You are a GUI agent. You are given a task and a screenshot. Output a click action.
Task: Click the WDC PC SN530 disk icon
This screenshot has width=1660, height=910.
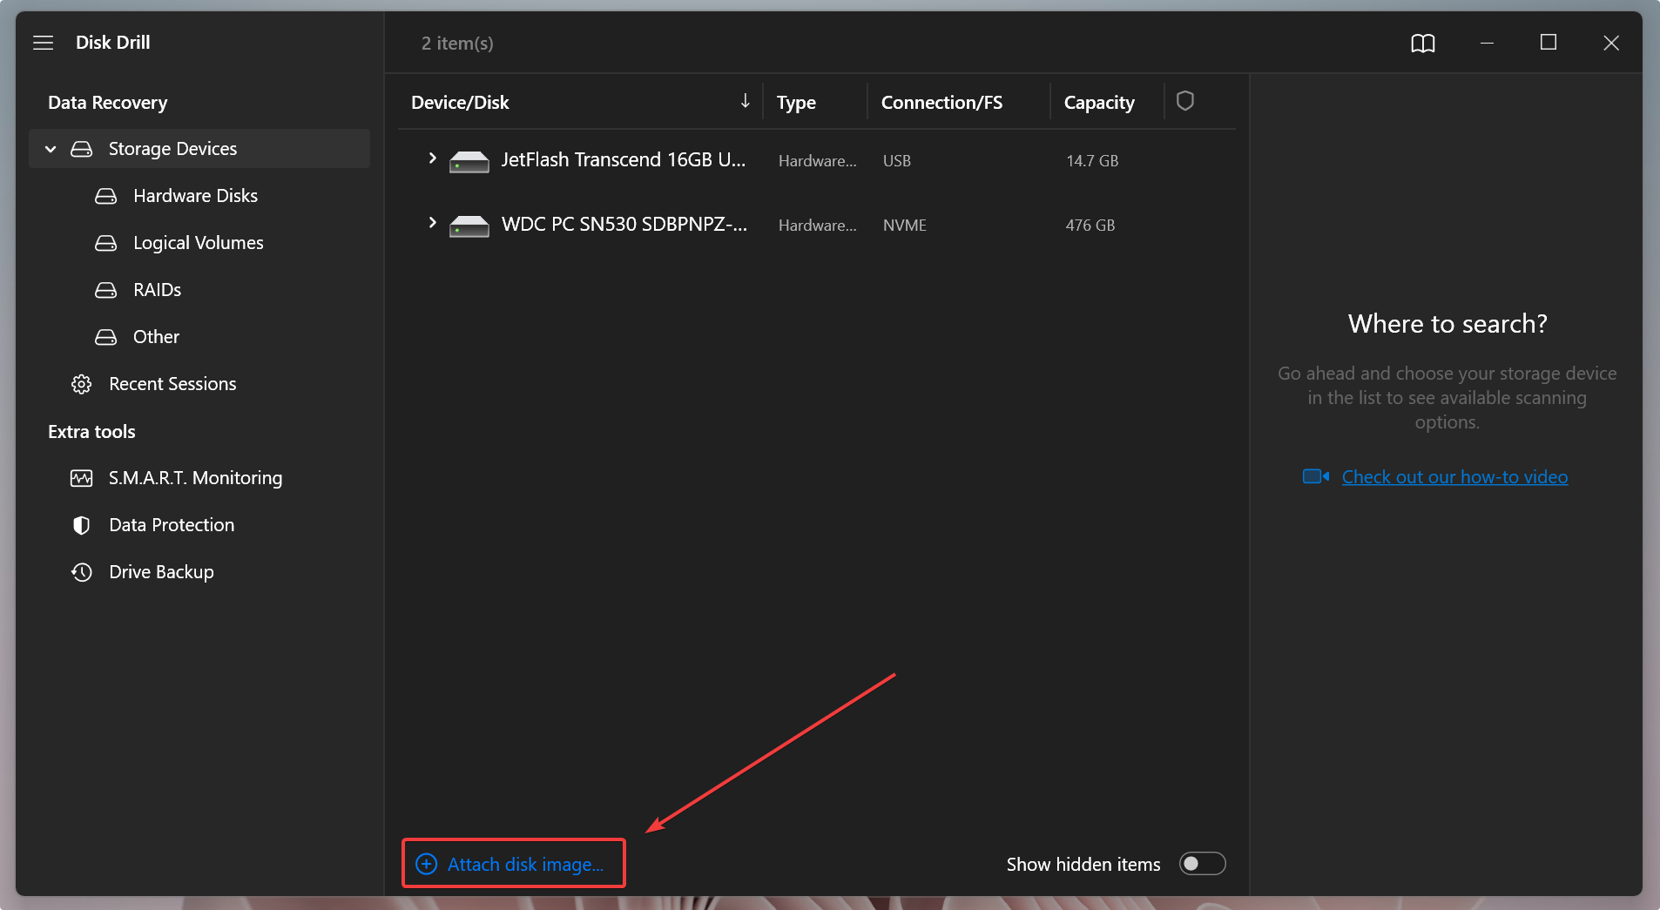click(469, 226)
